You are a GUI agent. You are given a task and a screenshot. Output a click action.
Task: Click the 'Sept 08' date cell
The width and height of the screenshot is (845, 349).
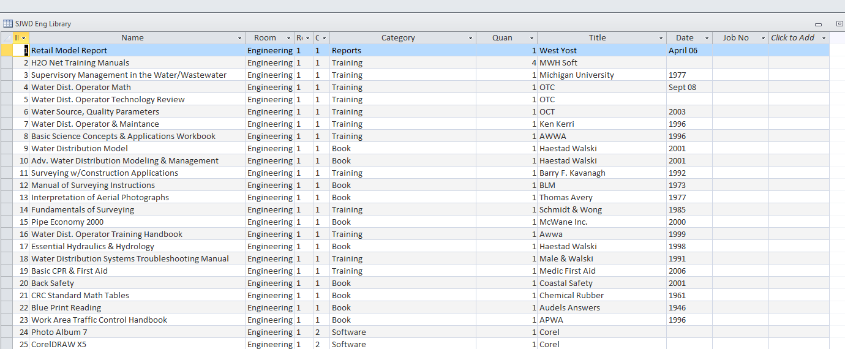tap(689, 87)
